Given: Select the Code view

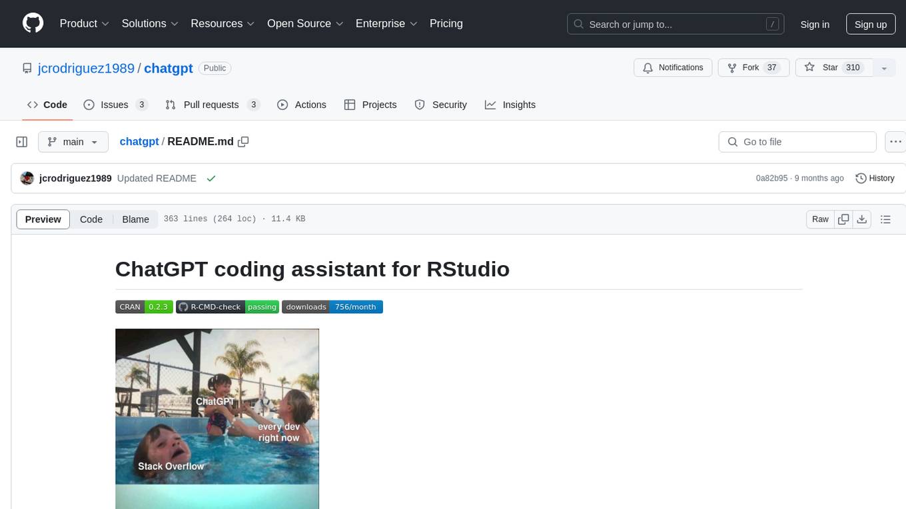Looking at the screenshot, I should [91, 219].
